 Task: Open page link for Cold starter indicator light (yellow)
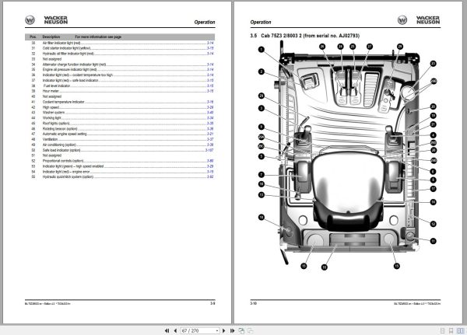pyautogui.click(x=210, y=48)
